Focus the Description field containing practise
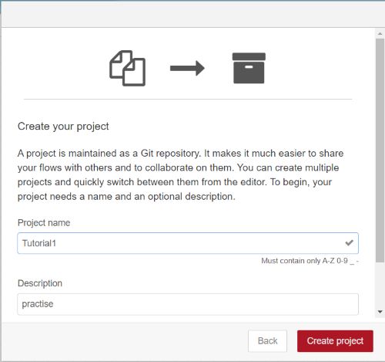385x362 pixels. 188,304
